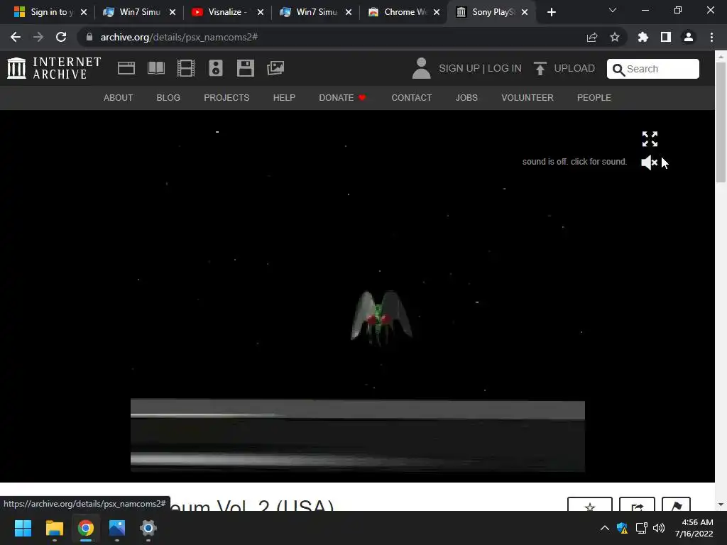Click the SIGN UP link
727x545 pixels.
pyautogui.click(x=459, y=69)
